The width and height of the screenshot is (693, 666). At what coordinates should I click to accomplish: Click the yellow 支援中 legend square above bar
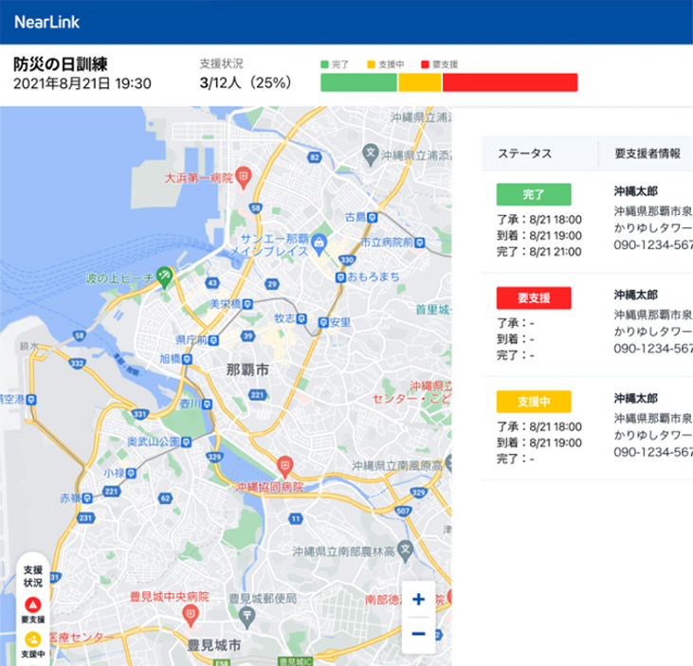click(x=372, y=64)
